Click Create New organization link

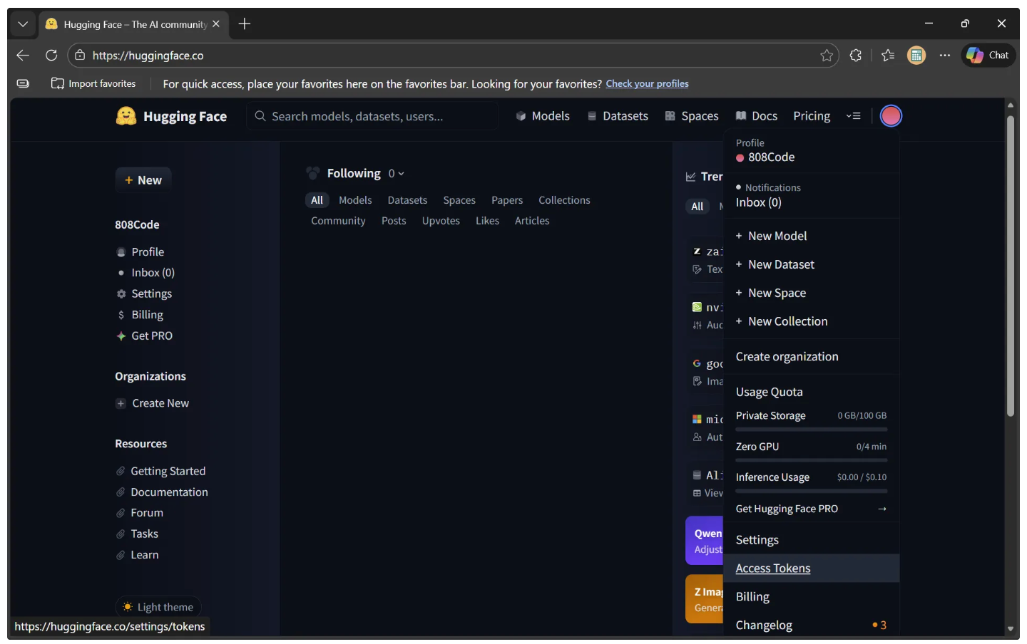pos(153,403)
